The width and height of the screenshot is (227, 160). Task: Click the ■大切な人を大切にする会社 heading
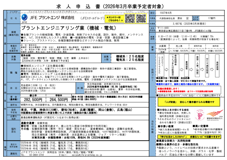173,110
